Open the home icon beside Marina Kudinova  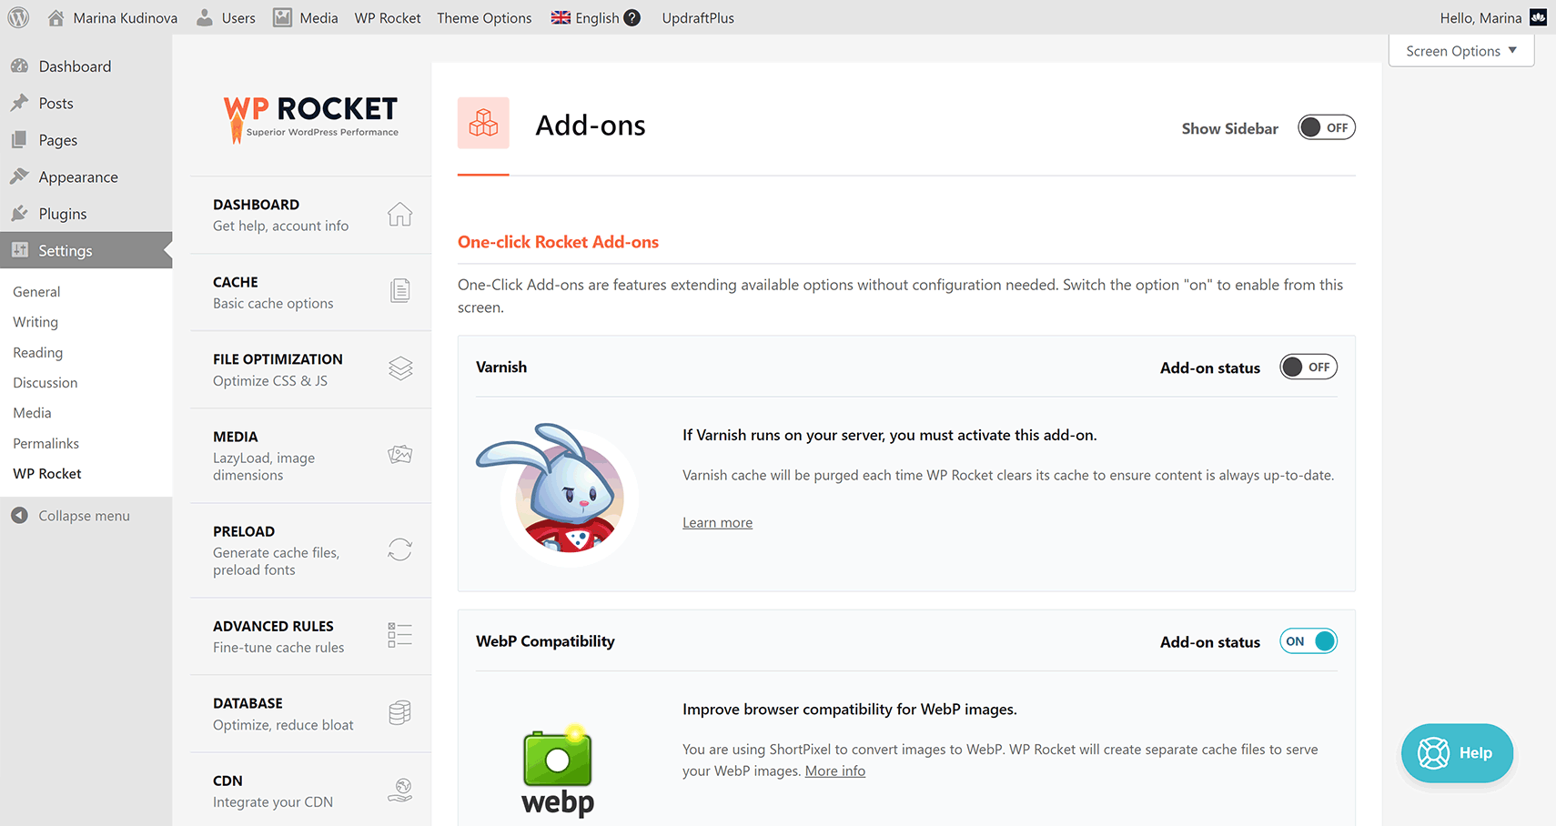coord(56,17)
